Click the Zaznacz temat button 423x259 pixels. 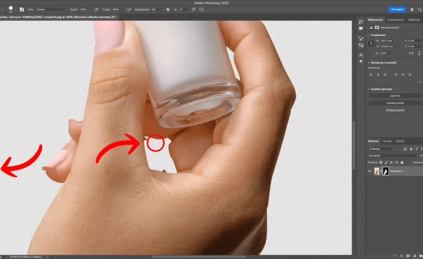coord(395,103)
